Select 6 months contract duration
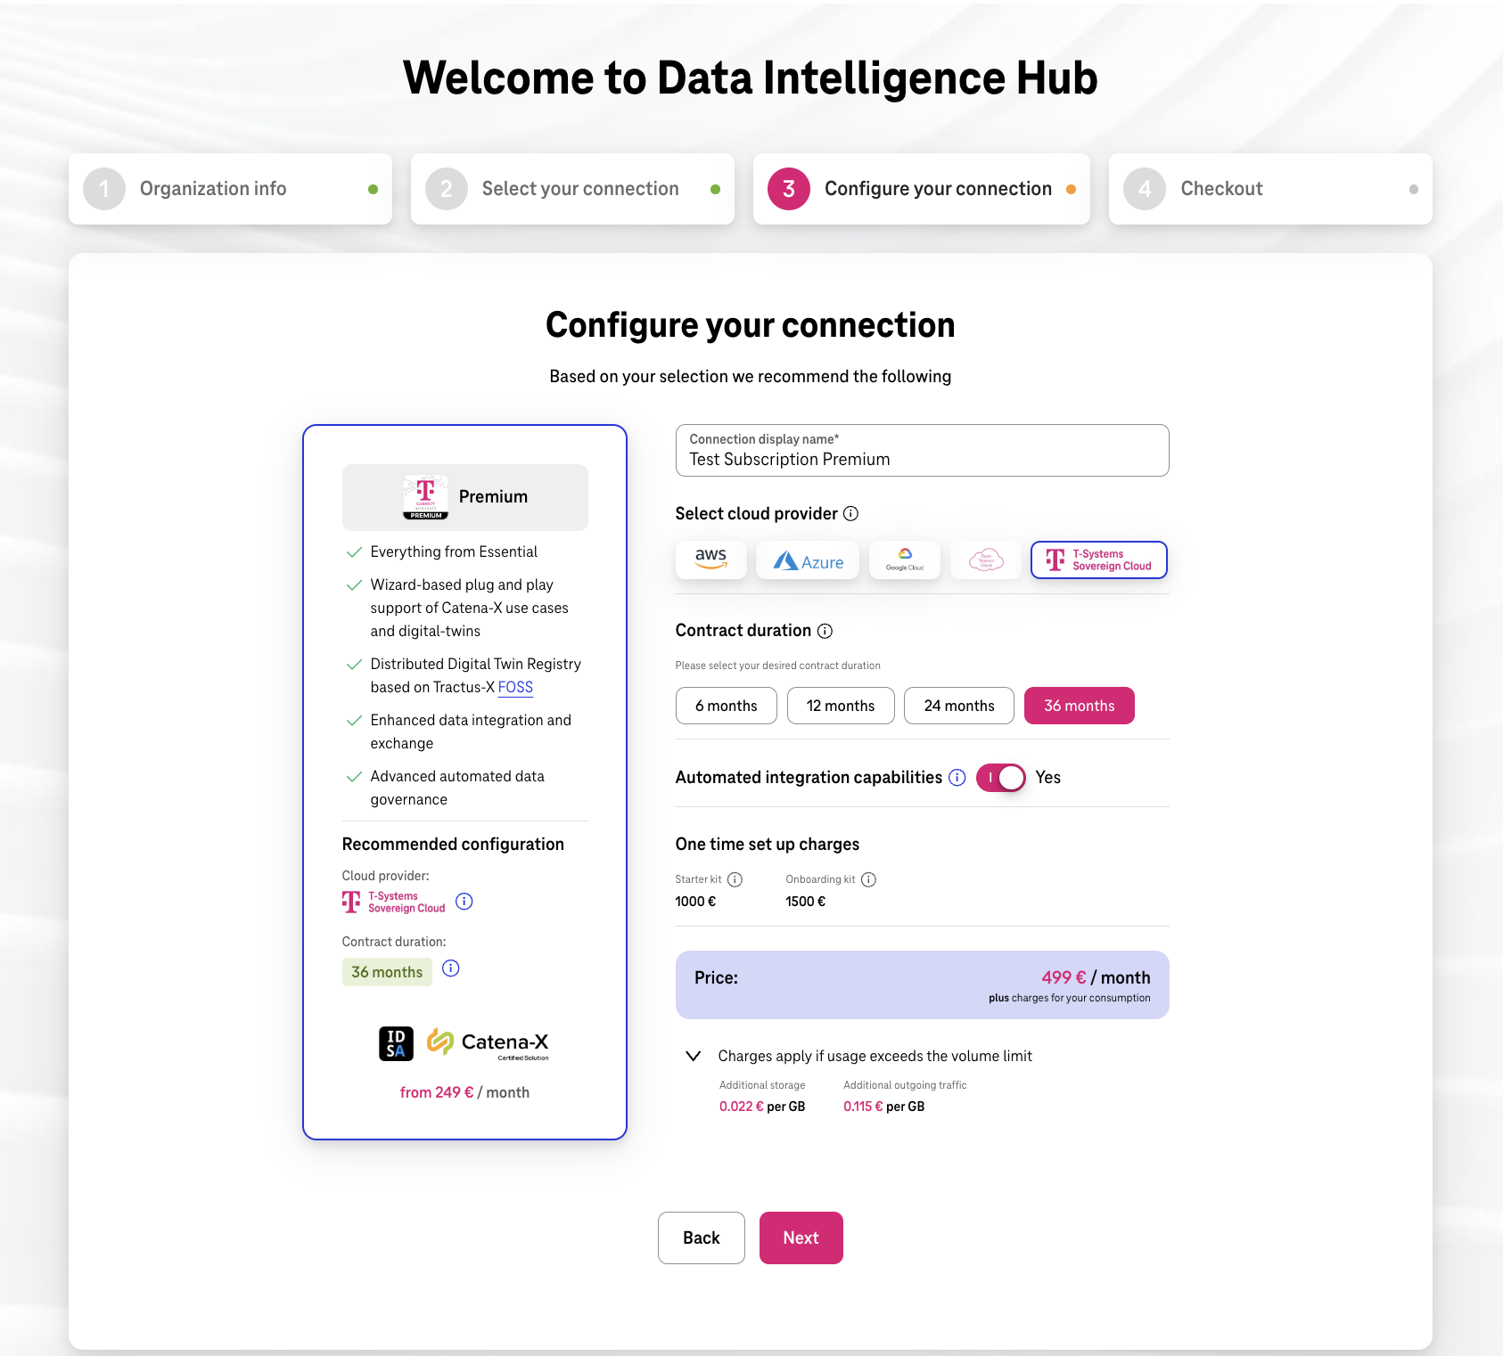Viewport: 1503px width, 1356px height. pyautogui.click(x=726, y=706)
